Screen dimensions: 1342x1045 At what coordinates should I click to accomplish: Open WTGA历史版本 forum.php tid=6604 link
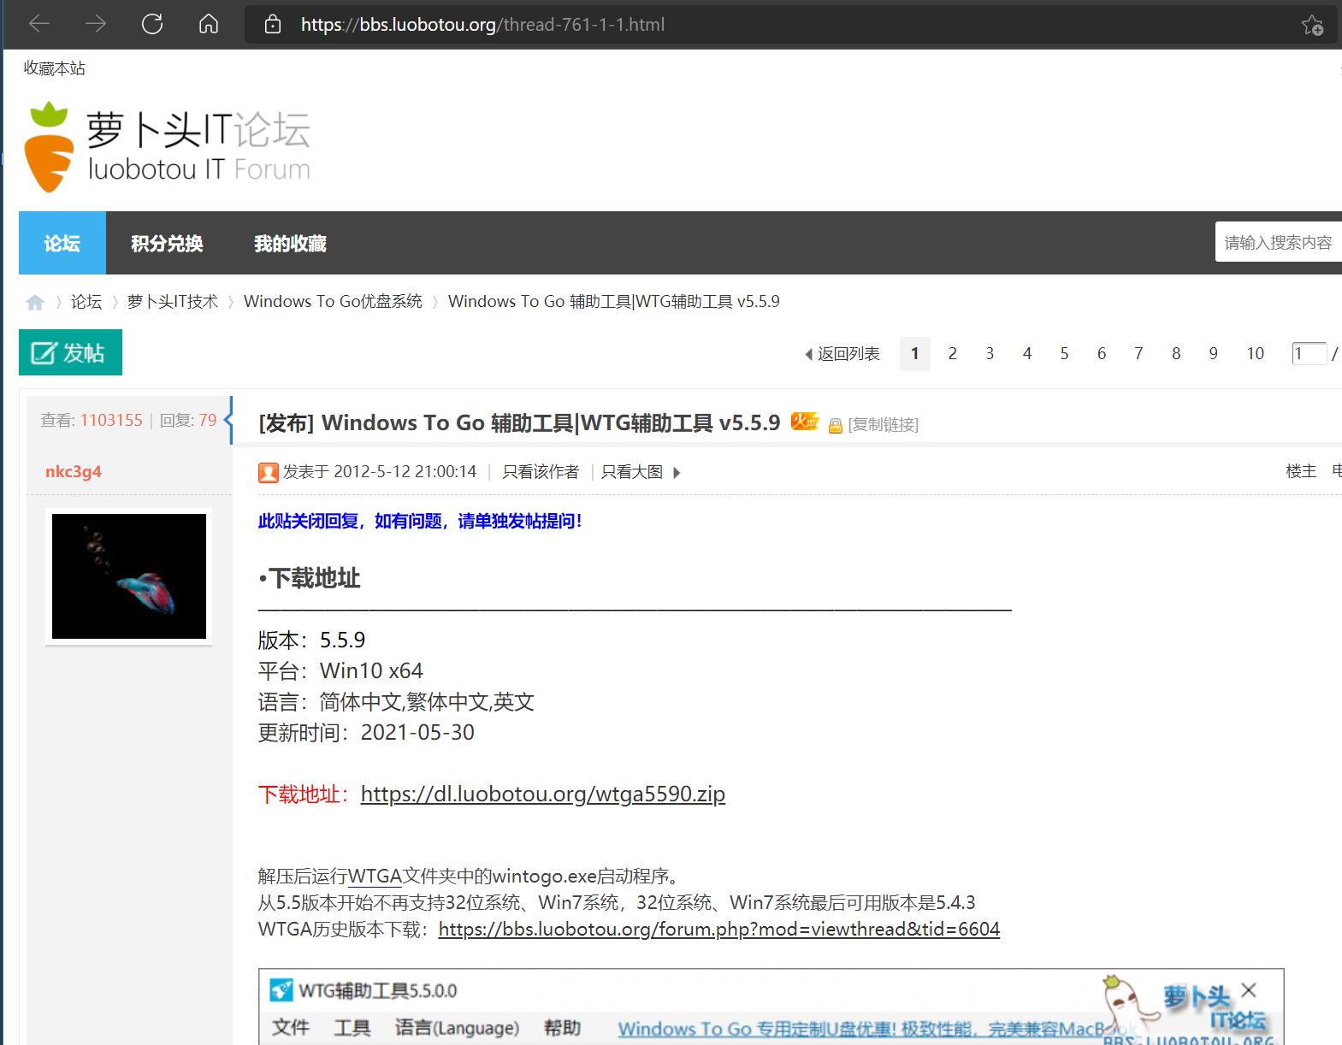719,929
